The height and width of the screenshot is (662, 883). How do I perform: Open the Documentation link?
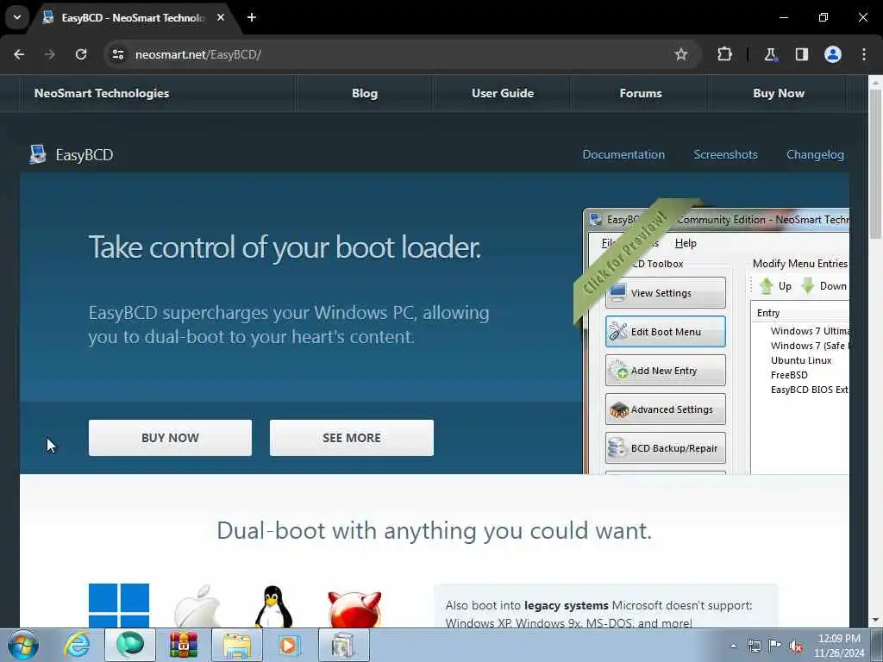623,154
